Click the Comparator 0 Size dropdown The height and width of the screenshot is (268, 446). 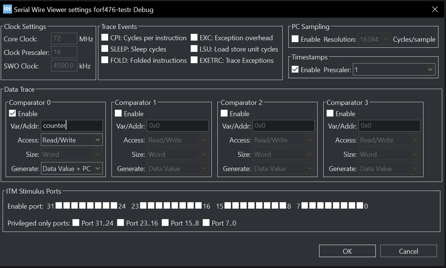[72, 154]
